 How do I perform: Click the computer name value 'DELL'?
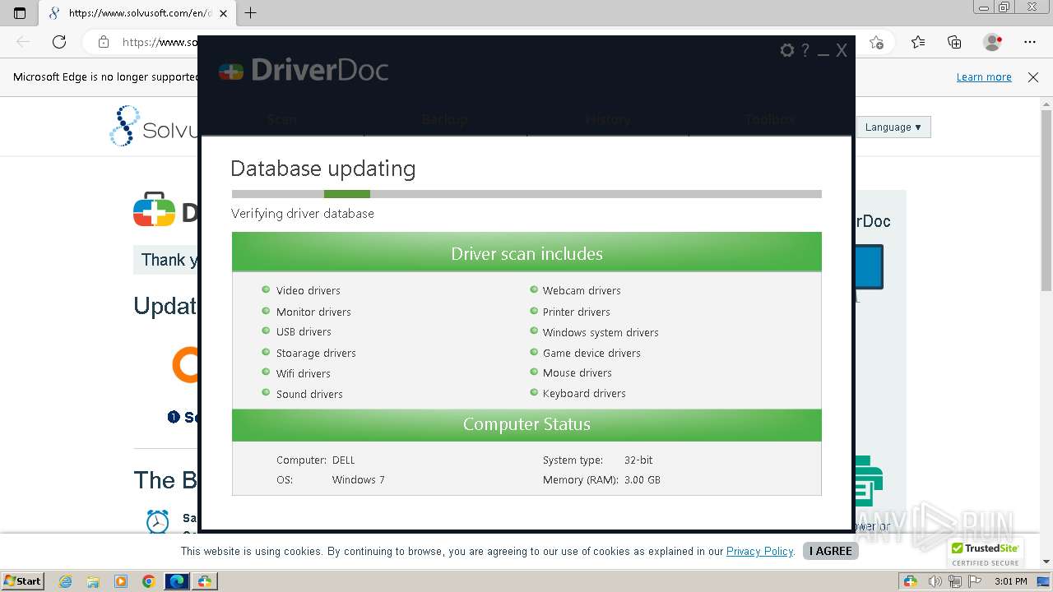click(x=344, y=460)
